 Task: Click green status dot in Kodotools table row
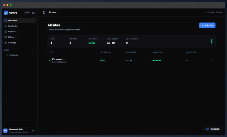(50, 61)
